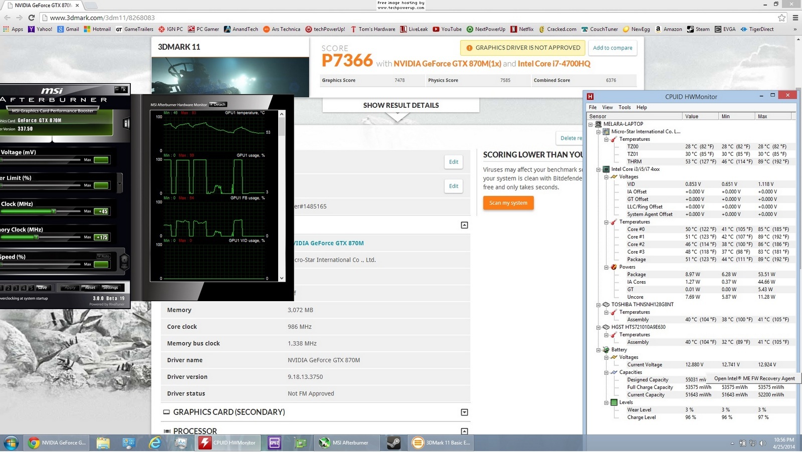Reset Afterburner settings
802x452 pixels.
click(90, 288)
